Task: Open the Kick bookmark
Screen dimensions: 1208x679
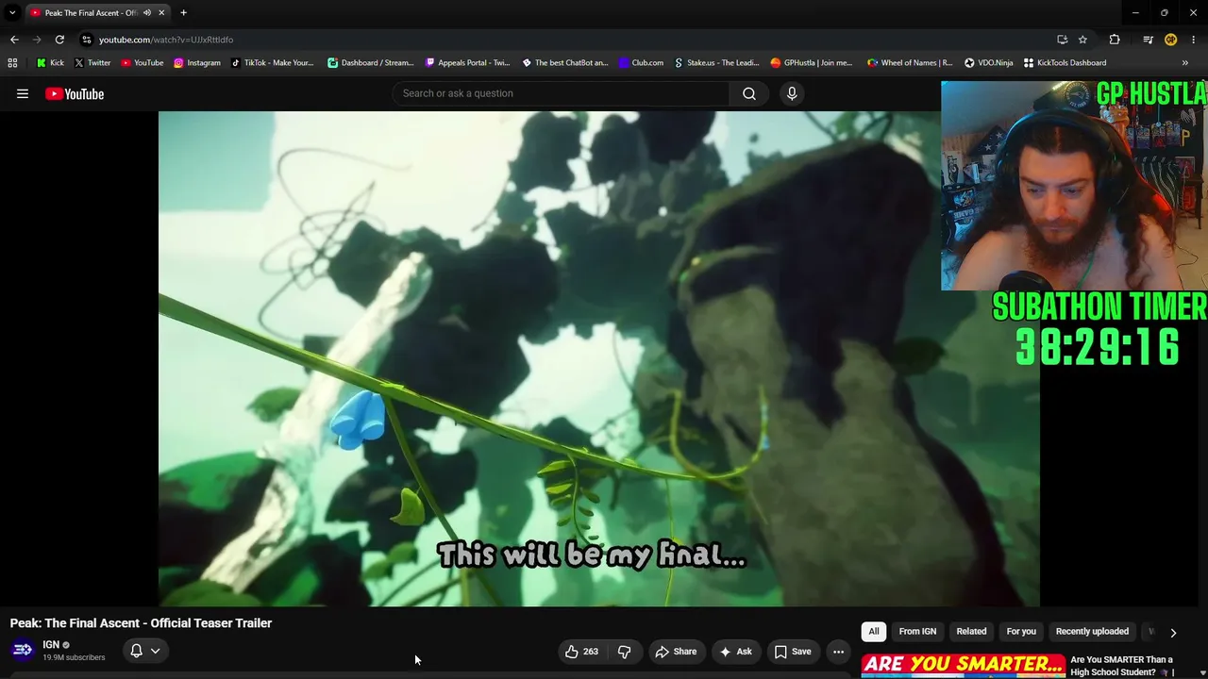Action: (x=50, y=63)
